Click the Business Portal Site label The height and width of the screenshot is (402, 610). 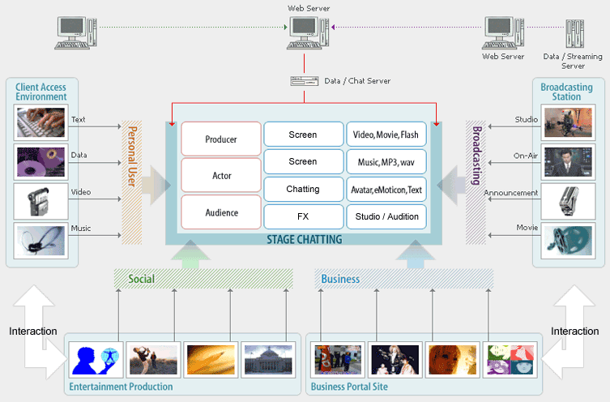[349, 387]
